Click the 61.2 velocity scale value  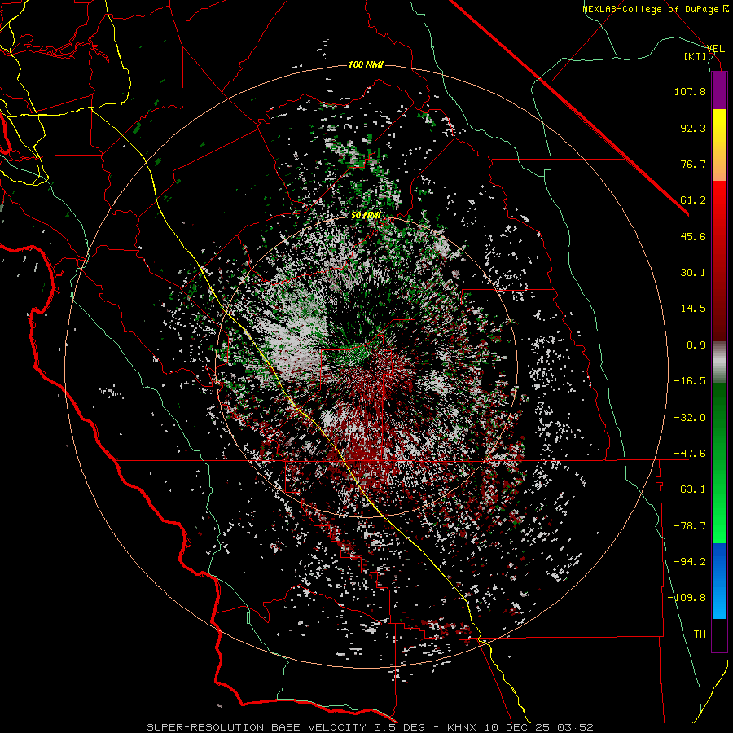(x=693, y=200)
